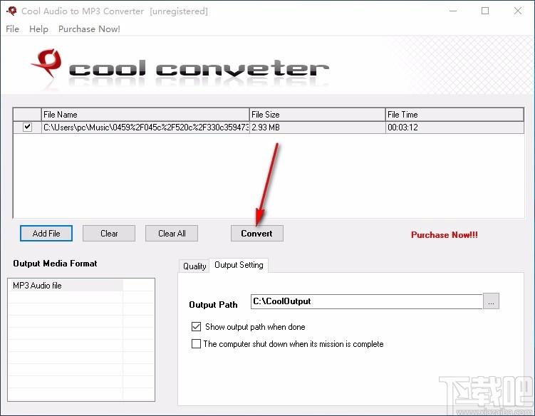Click the File Time column header

[x=455, y=114]
